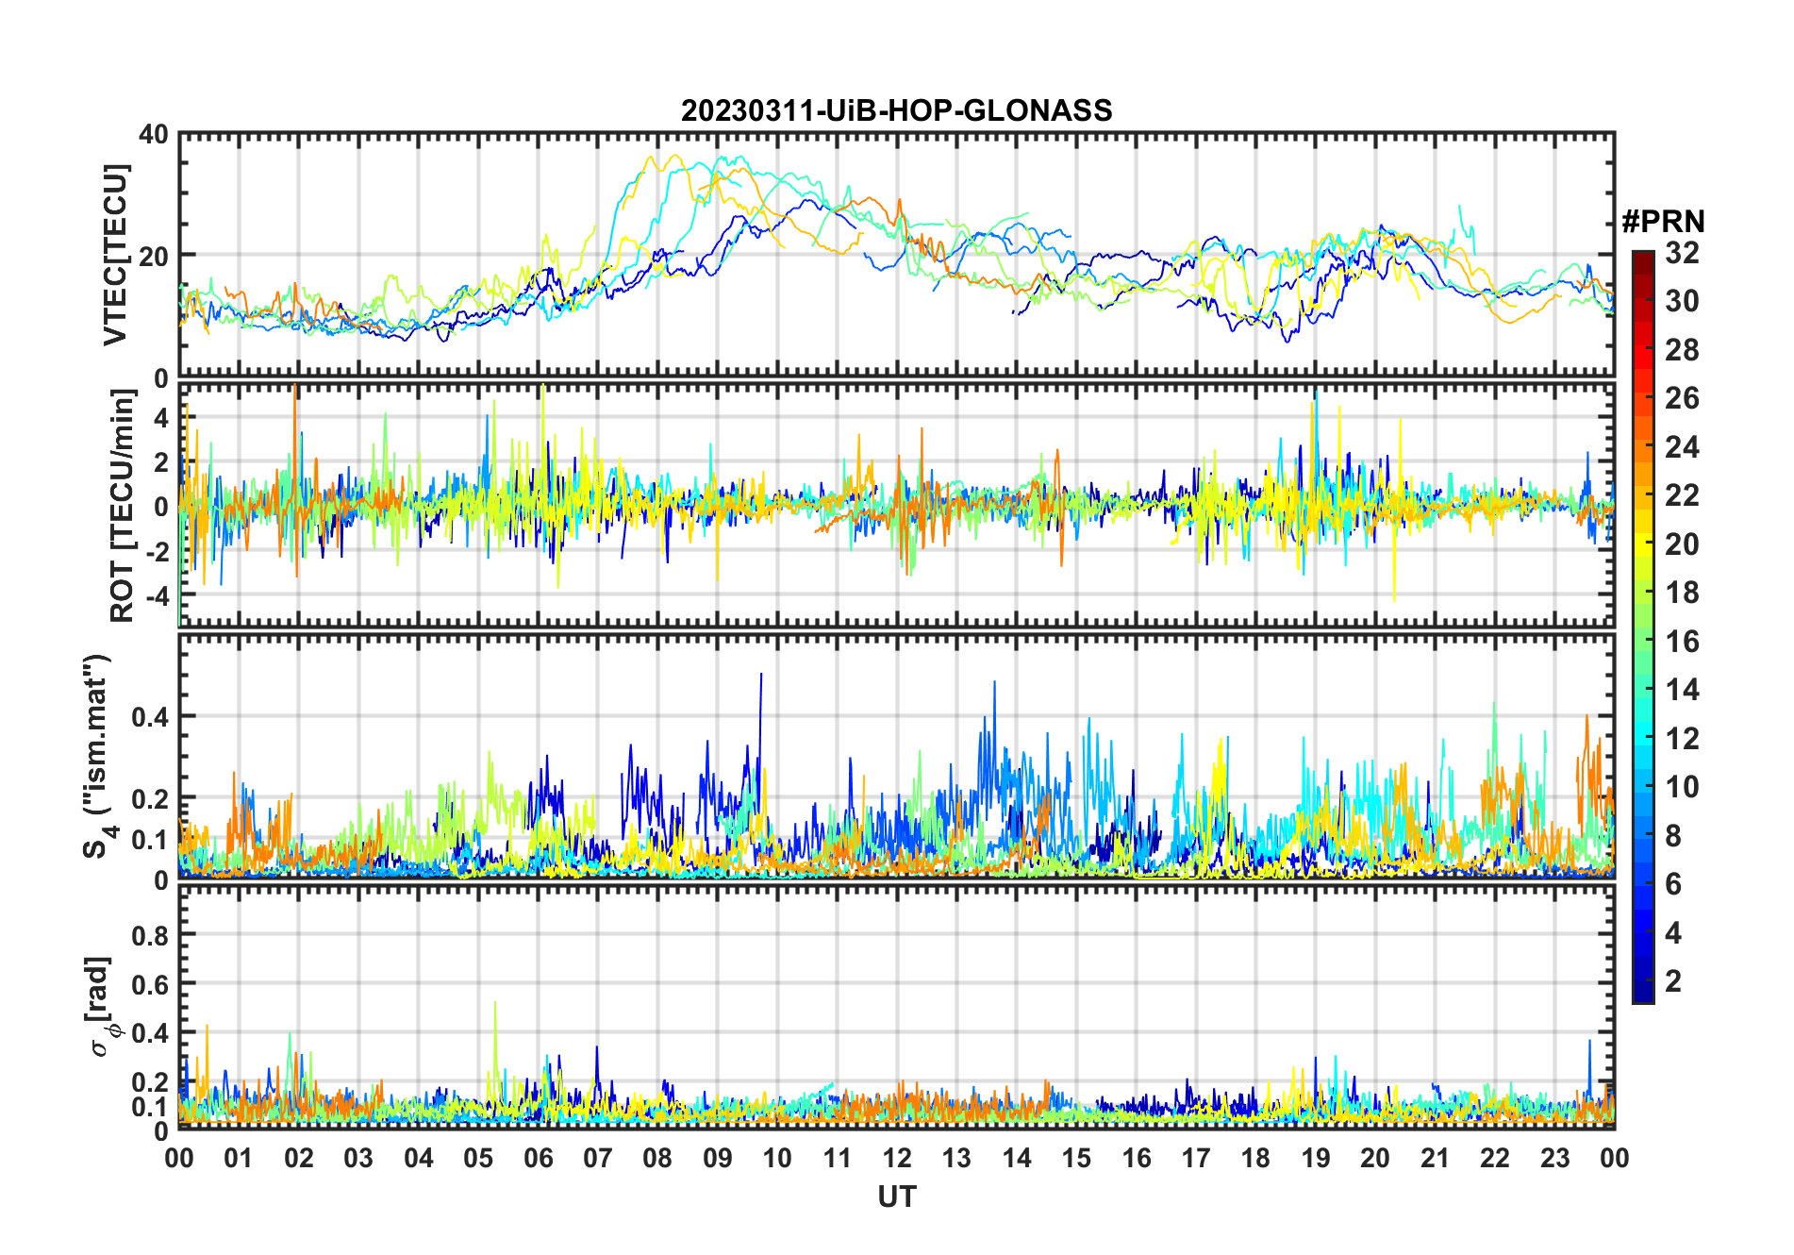Screen dimensions: 1794x1255
Task: Click the sigma phi [rad] axis label
Action: (x=104, y=1006)
